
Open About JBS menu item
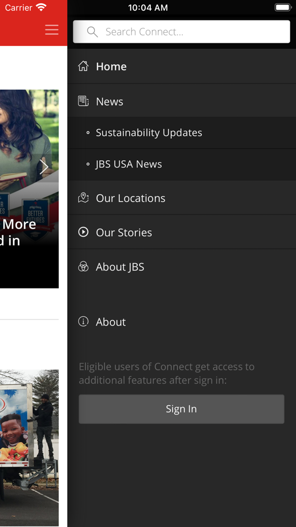pos(182,266)
